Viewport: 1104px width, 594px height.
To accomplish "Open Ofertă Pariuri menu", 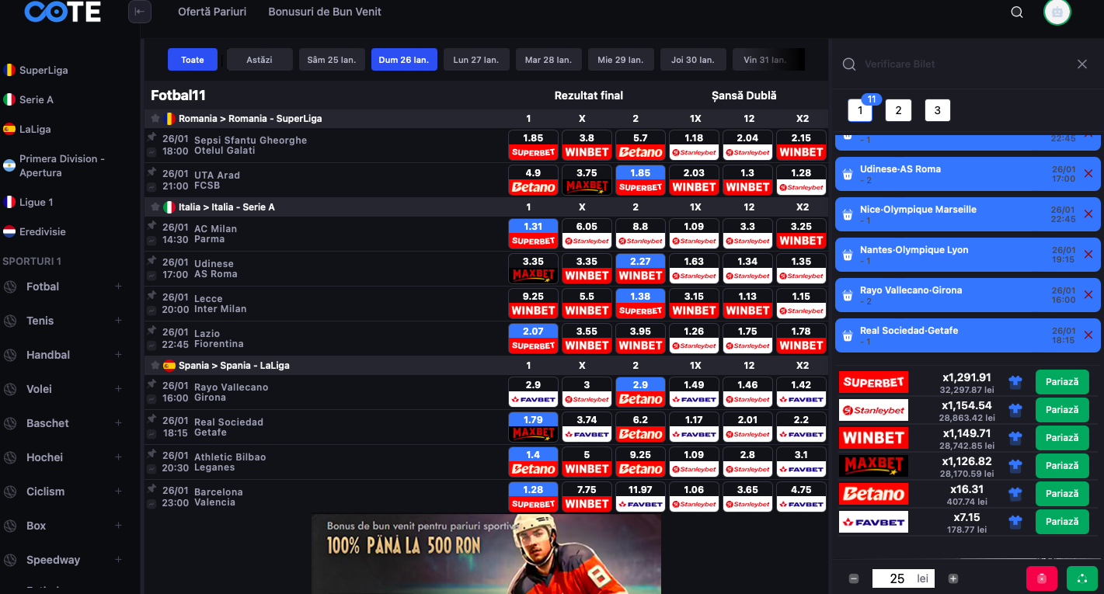I will pyautogui.click(x=212, y=12).
